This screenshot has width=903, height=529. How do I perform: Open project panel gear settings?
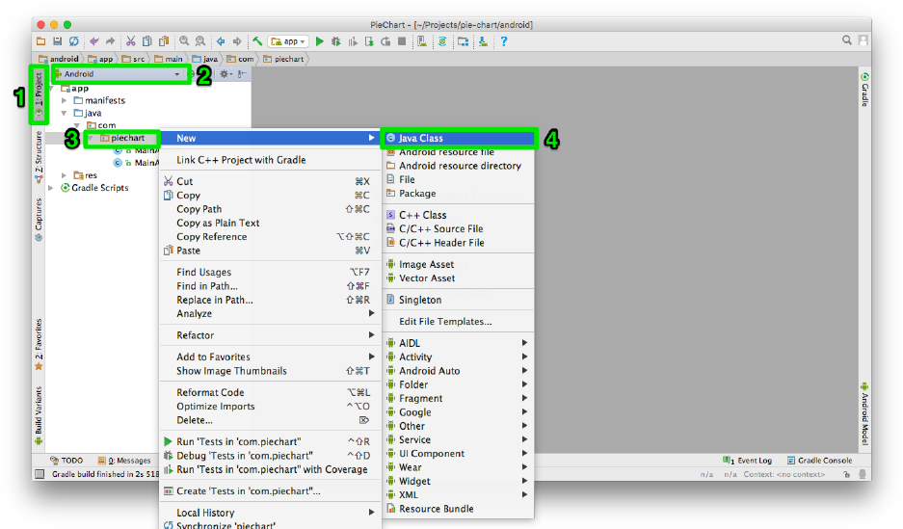pos(225,73)
